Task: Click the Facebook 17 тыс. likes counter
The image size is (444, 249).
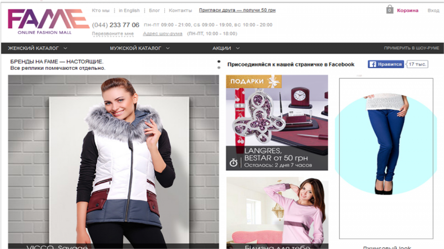Action: point(417,64)
